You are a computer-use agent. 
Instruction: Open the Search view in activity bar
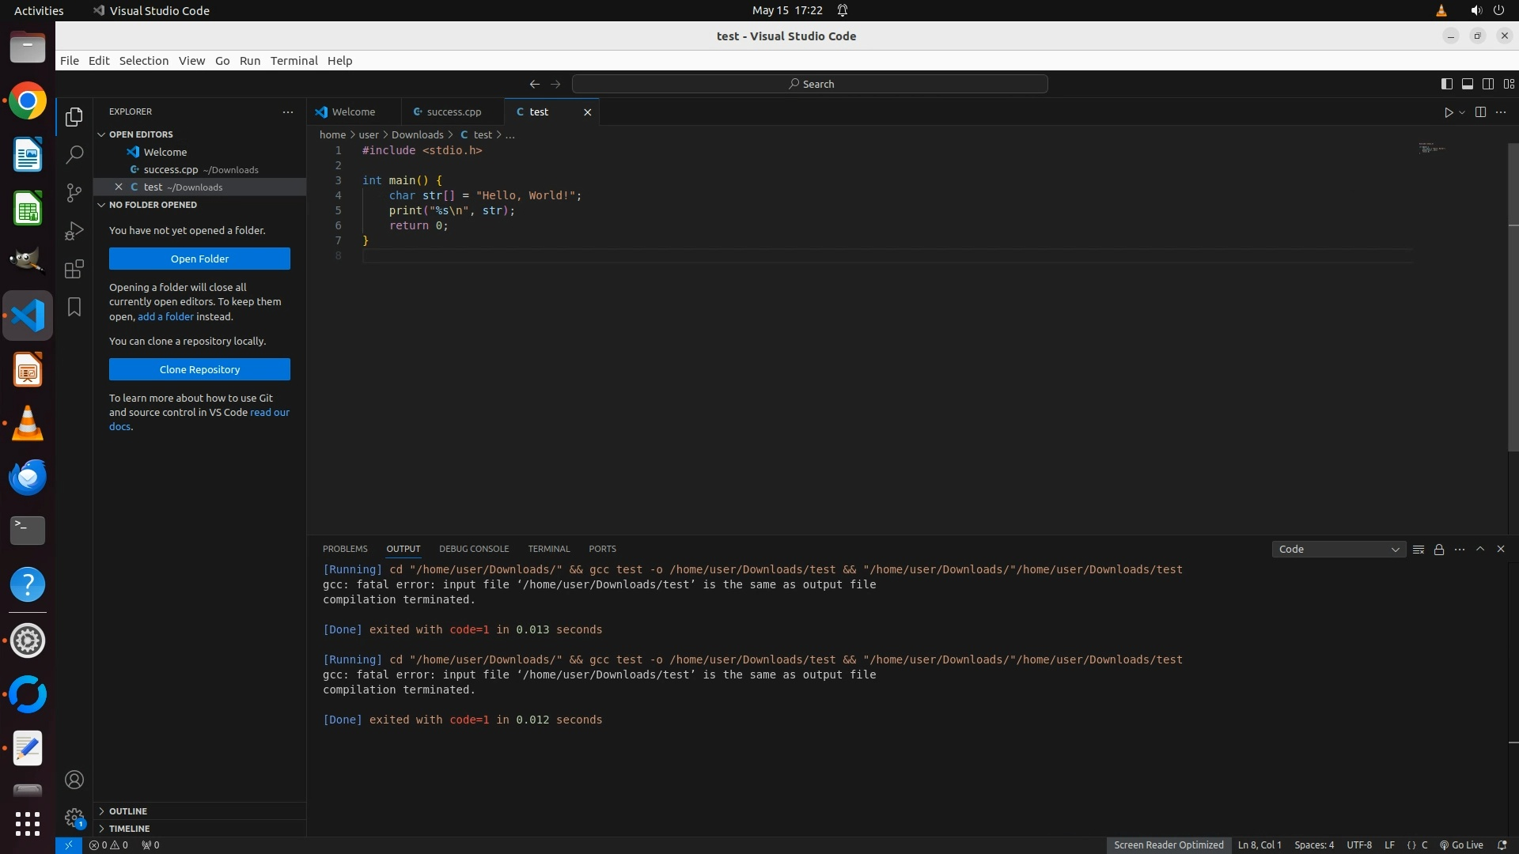(x=74, y=155)
